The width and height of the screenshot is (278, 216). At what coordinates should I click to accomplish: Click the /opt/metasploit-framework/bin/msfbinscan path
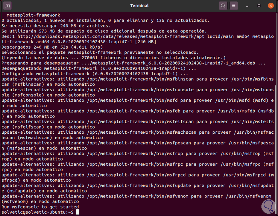[x=140, y=79]
